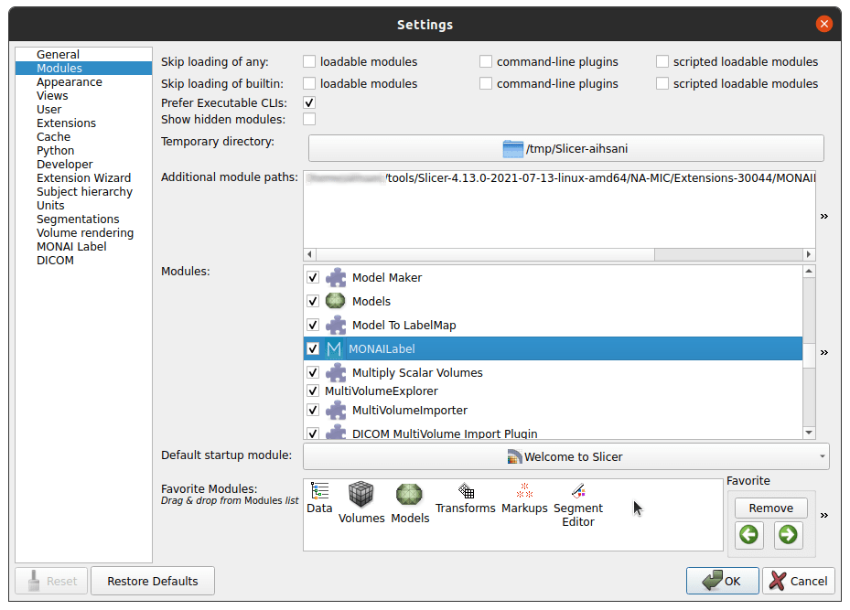Click the Data favorite module icon
The image size is (850, 610).
[x=319, y=491]
